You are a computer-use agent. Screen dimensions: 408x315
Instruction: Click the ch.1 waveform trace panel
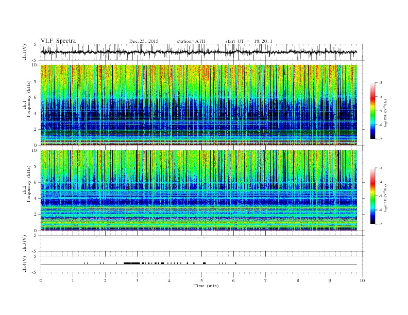(x=202, y=52)
